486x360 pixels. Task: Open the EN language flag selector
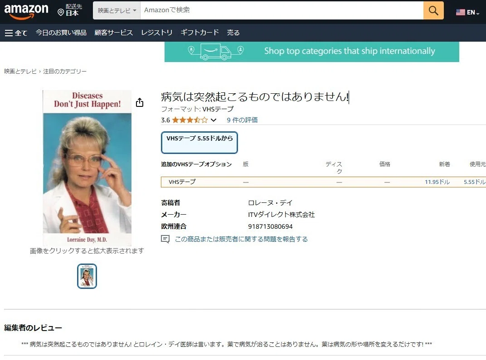(467, 12)
